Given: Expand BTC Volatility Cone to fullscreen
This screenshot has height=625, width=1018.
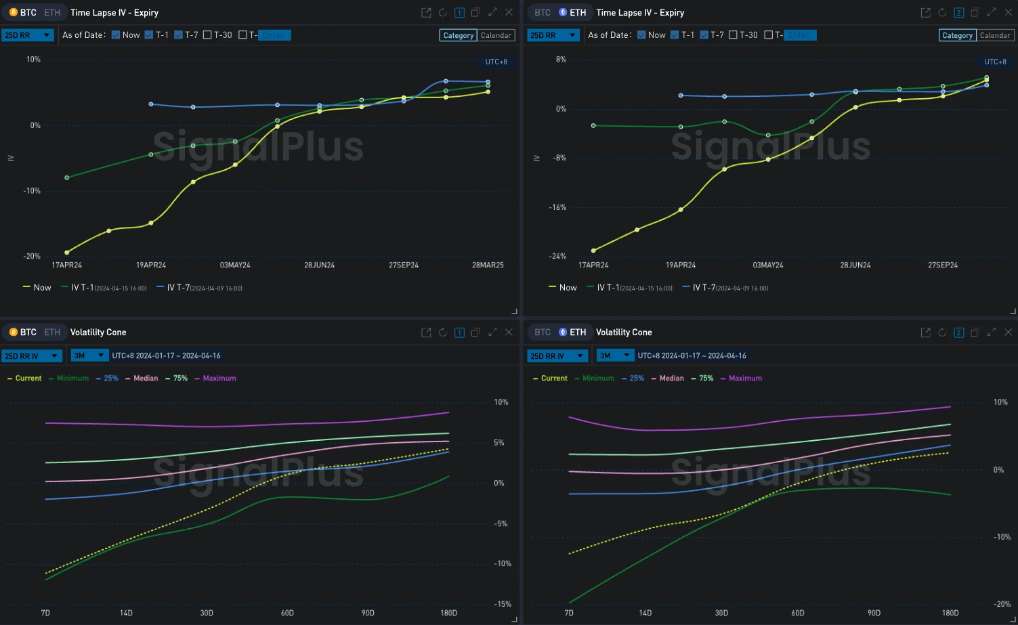Looking at the screenshot, I should point(492,332).
